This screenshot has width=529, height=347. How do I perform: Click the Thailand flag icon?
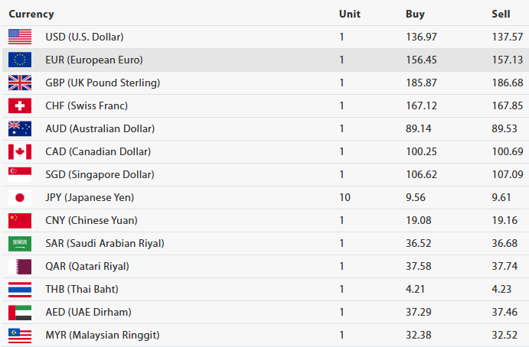tap(19, 289)
